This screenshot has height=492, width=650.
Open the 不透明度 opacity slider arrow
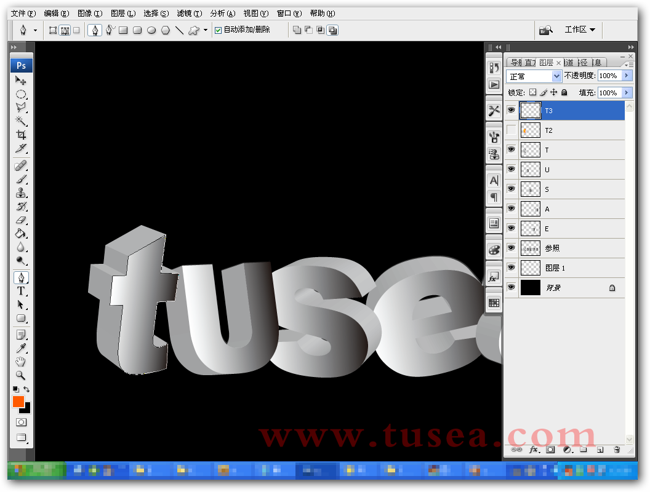[x=627, y=76]
